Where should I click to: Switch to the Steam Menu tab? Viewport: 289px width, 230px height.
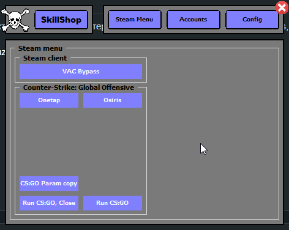click(134, 20)
